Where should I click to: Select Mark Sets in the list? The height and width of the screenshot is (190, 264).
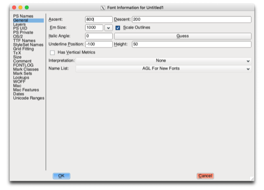click(22, 73)
